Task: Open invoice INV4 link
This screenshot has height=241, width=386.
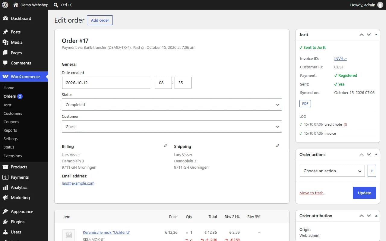Action: click(x=340, y=59)
